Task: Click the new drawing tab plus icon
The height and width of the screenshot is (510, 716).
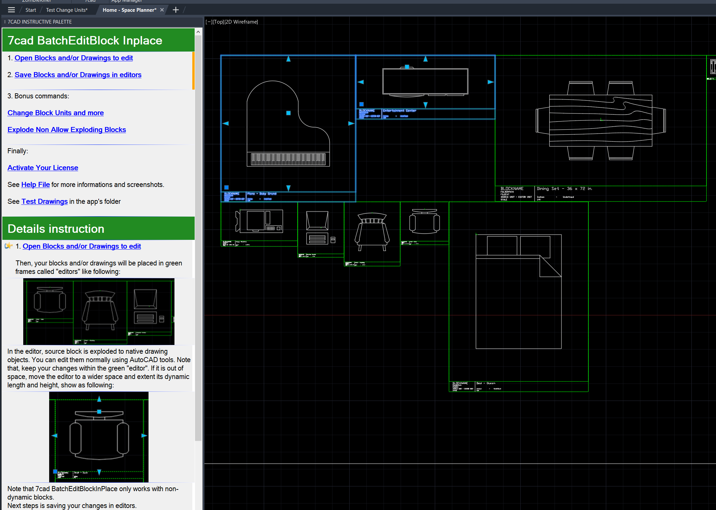Action: [x=175, y=10]
